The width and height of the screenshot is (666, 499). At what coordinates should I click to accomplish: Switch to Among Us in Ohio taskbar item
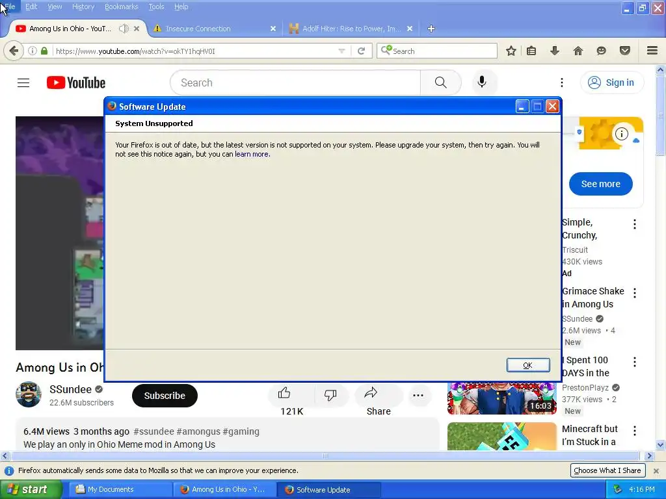(224, 490)
